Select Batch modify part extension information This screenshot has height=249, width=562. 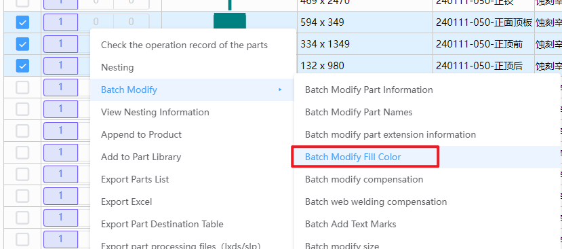tap(390, 134)
